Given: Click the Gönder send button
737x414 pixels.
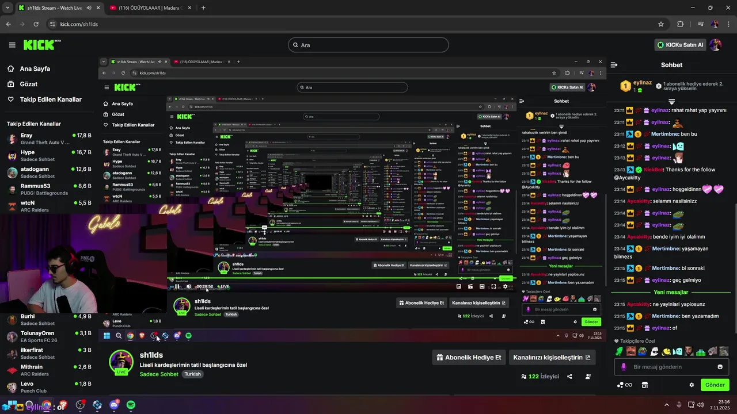Looking at the screenshot, I should pyautogui.click(x=715, y=385).
